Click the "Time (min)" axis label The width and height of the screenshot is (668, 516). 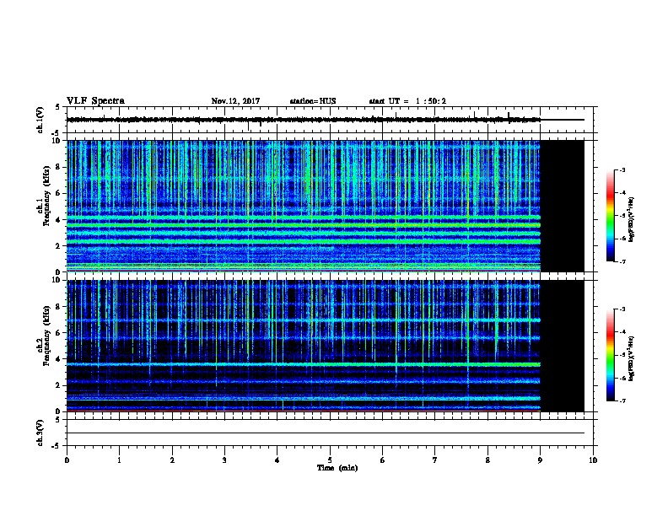click(x=337, y=468)
